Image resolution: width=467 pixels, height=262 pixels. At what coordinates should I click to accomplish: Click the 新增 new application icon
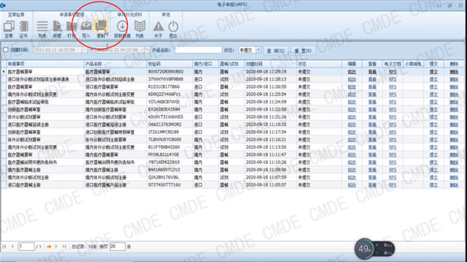(57, 29)
